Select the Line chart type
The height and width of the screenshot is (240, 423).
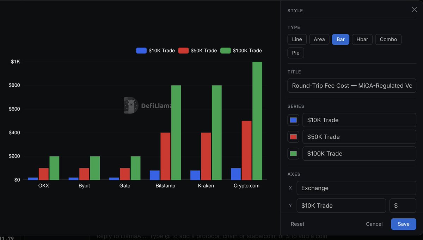(x=297, y=39)
